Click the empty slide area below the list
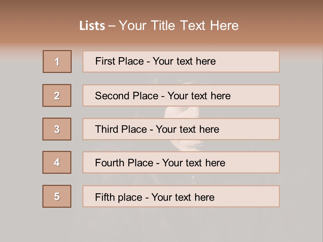This screenshot has width=323, height=242. pyautogui.click(x=161, y=224)
